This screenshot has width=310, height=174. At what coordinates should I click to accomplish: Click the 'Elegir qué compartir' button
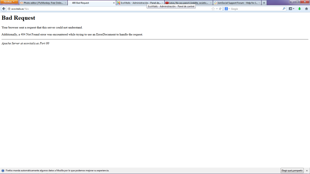292,171
